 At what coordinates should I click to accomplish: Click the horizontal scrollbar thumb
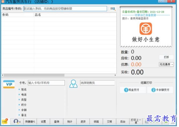[x=34, y=75]
